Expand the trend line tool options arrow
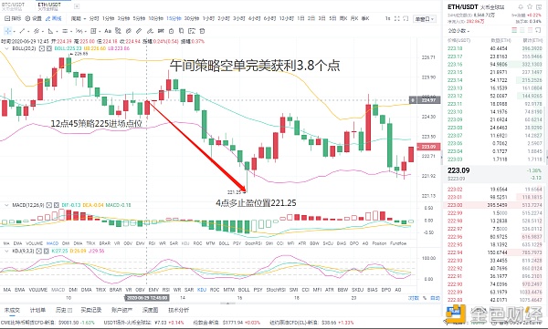Screen dimensions: 548x329 pos(28,31)
